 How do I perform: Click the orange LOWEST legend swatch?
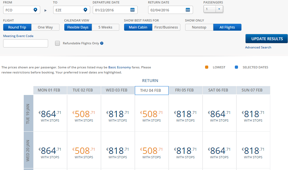[x=207, y=67]
